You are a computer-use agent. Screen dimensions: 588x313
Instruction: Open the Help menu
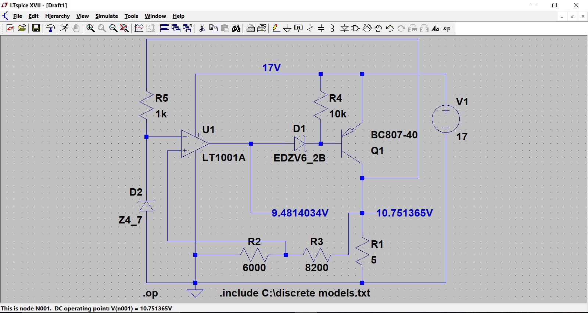(179, 16)
